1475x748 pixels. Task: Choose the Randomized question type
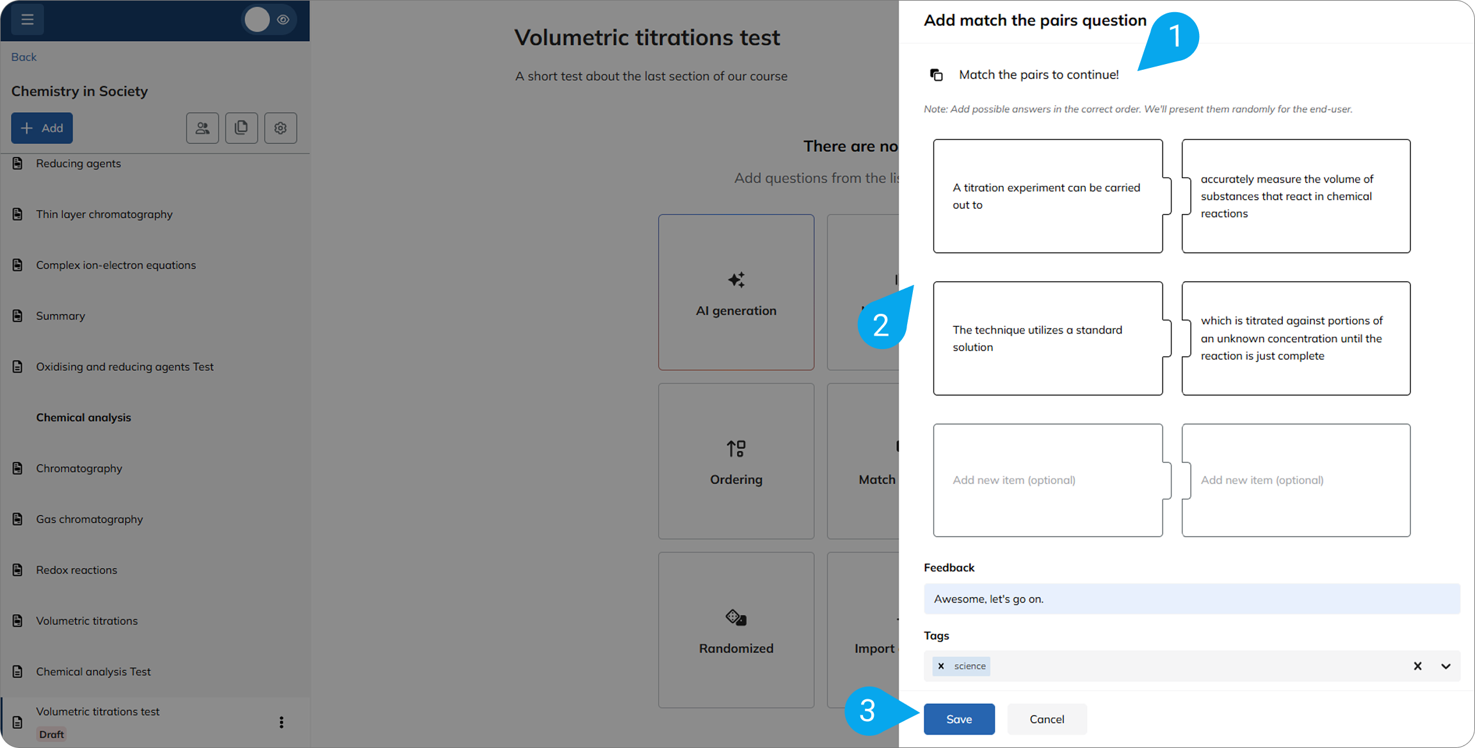pyautogui.click(x=736, y=630)
